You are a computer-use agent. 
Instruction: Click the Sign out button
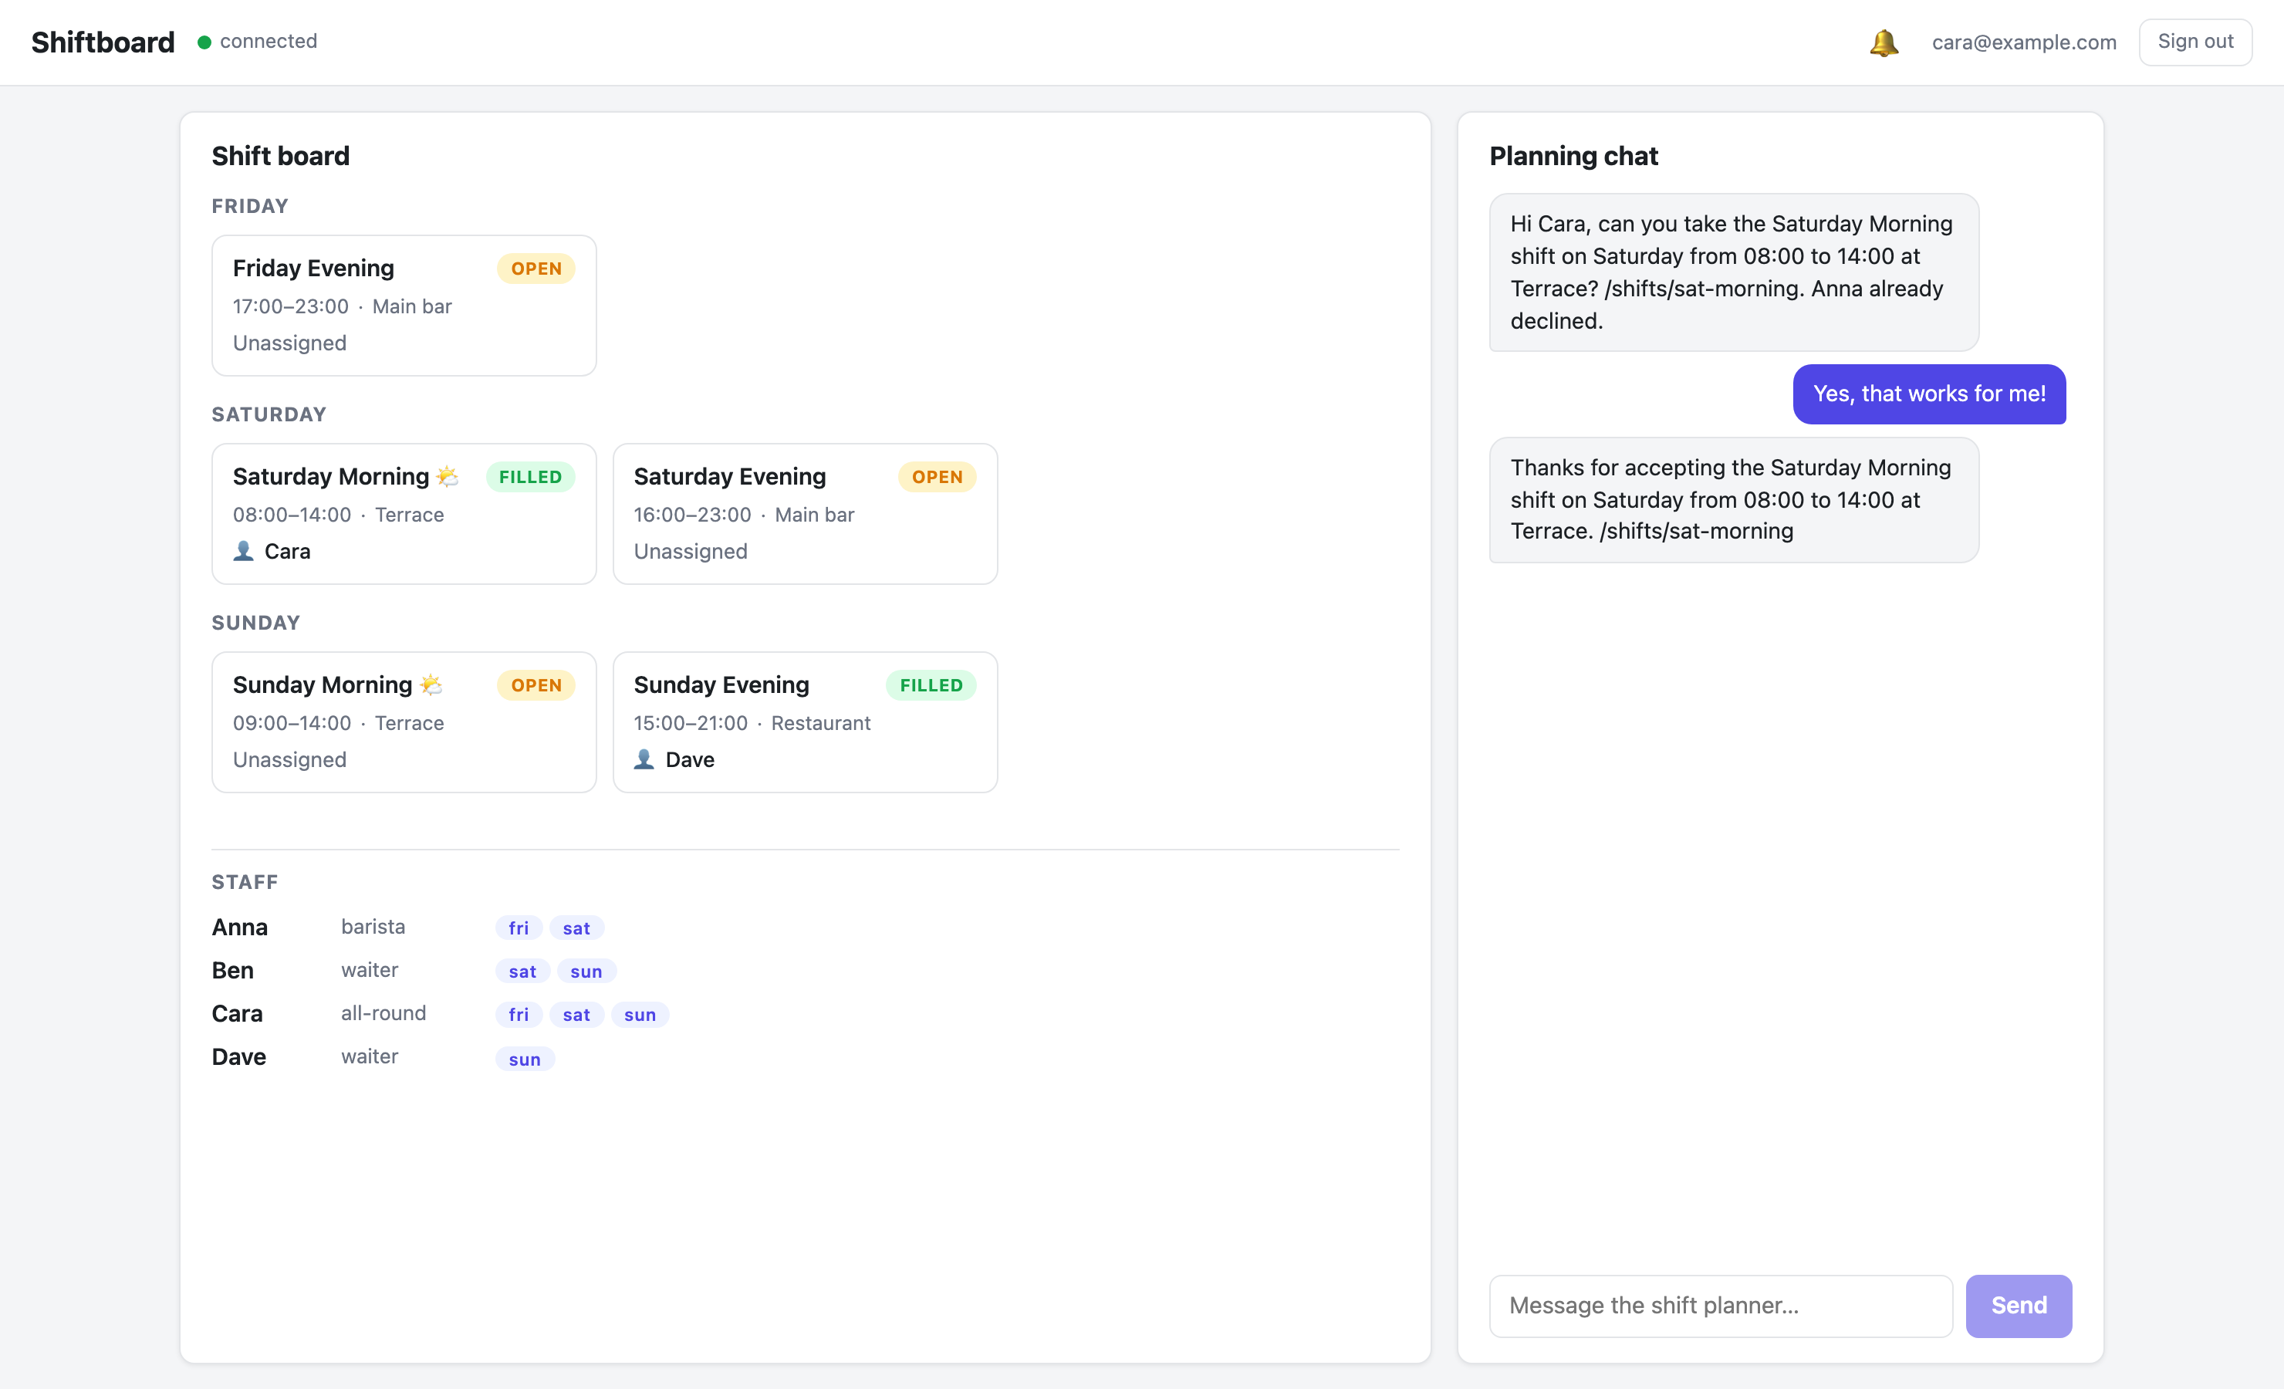pos(2195,42)
